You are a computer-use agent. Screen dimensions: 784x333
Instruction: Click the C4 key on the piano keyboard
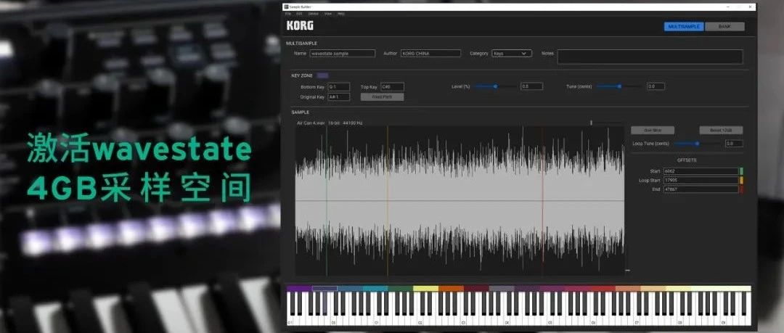click(508, 321)
